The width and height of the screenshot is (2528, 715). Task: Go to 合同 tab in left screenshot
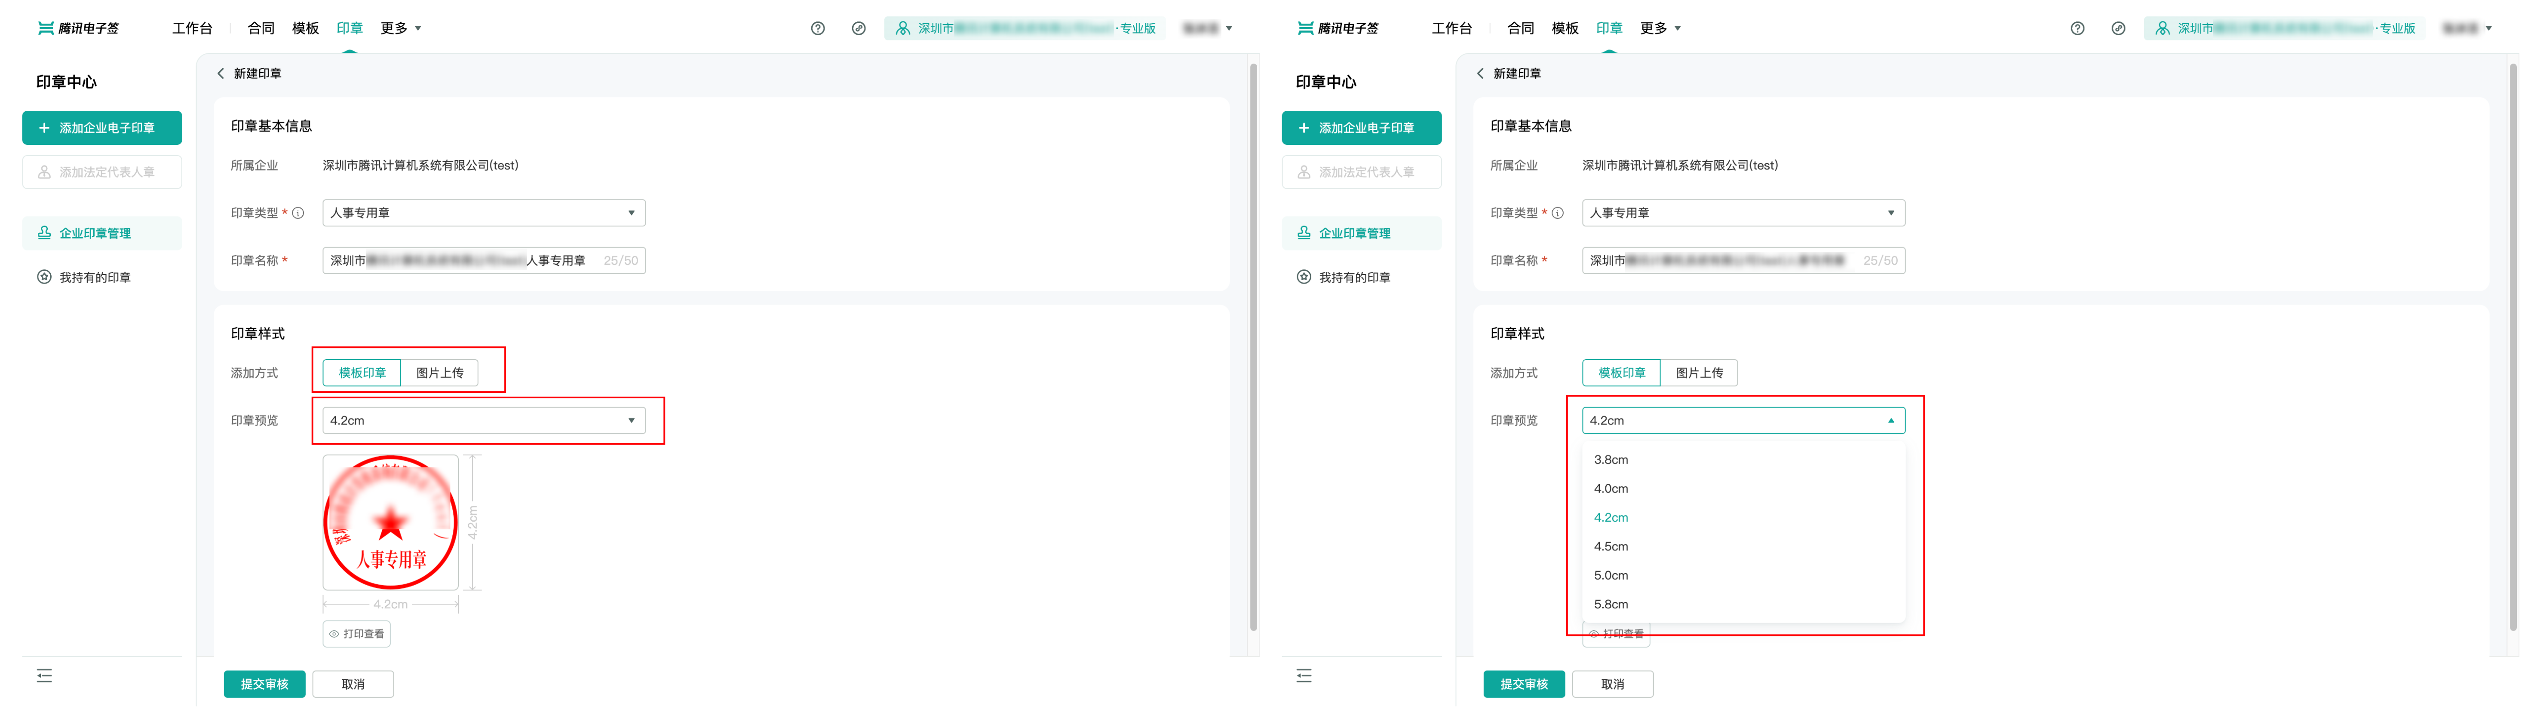[x=261, y=28]
